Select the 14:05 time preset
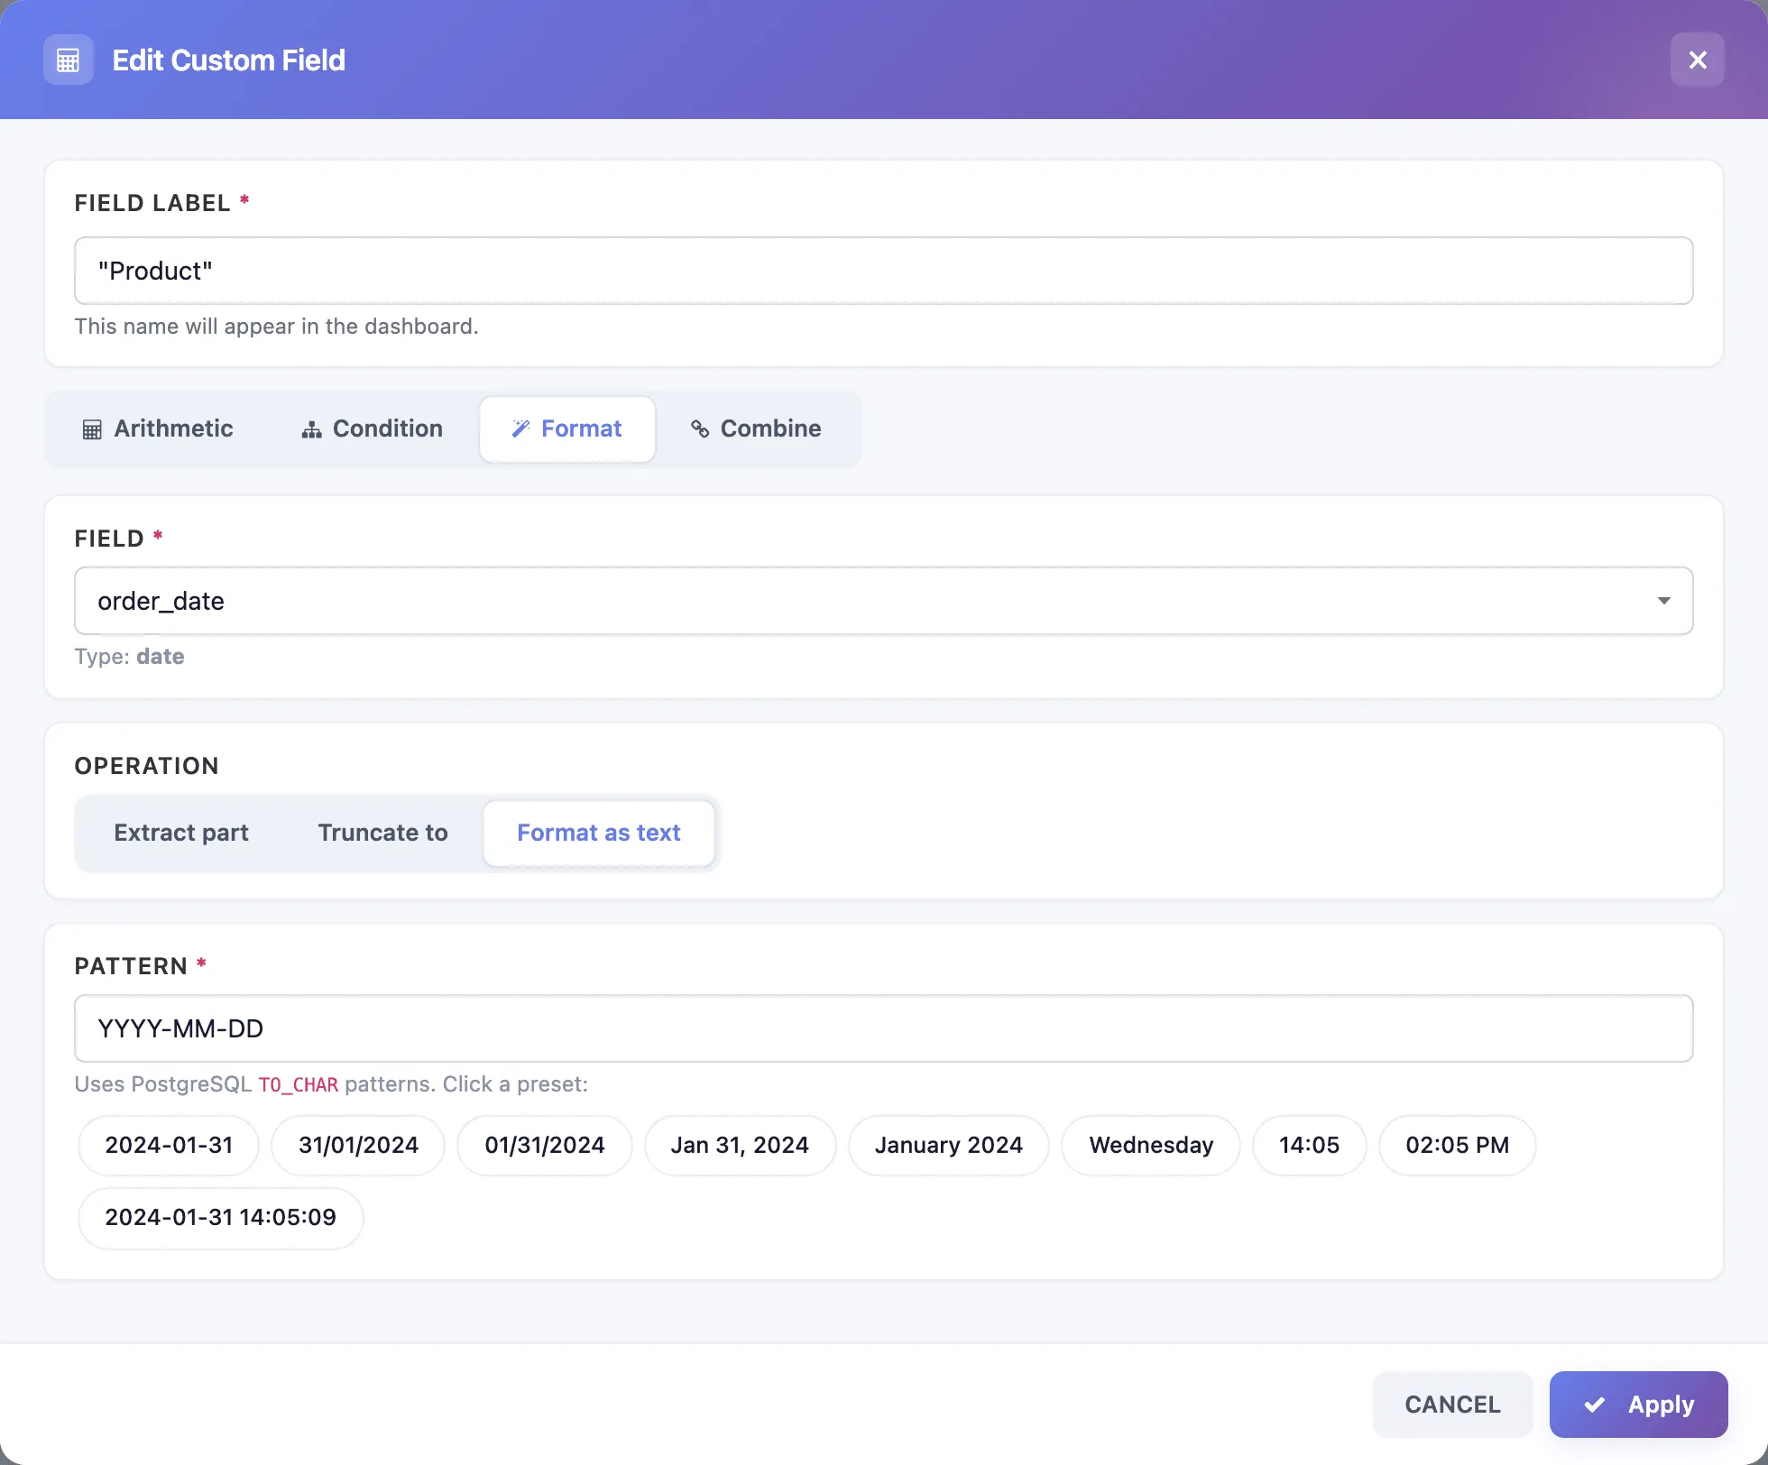The width and height of the screenshot is (1768, 1465). [1310, 1146]
